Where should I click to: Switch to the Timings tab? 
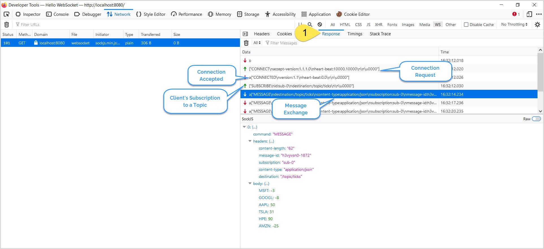click(355, 34)
